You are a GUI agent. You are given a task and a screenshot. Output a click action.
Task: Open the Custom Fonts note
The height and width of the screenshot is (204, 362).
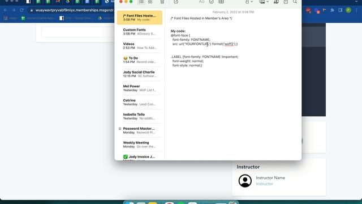(x=140, y=32)
